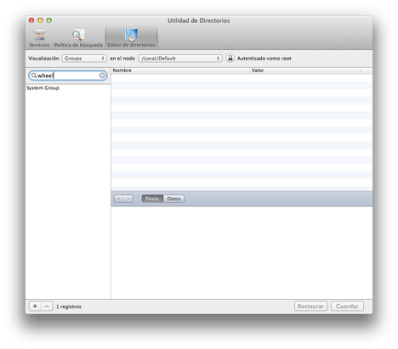Focus the search field containing wheel
This screenshot has height=349, width=398.
(68, 76)
